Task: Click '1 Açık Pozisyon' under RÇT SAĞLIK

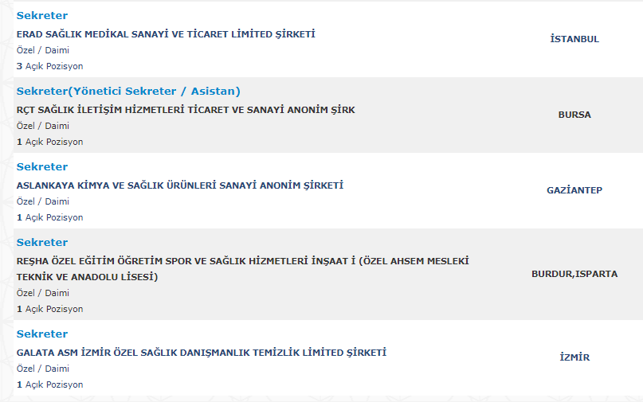Action: tap(49, 142)
